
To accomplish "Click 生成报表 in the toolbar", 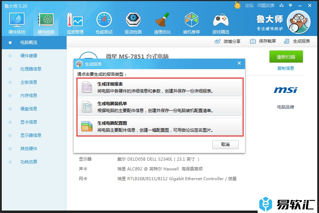I will click(297, 41).
